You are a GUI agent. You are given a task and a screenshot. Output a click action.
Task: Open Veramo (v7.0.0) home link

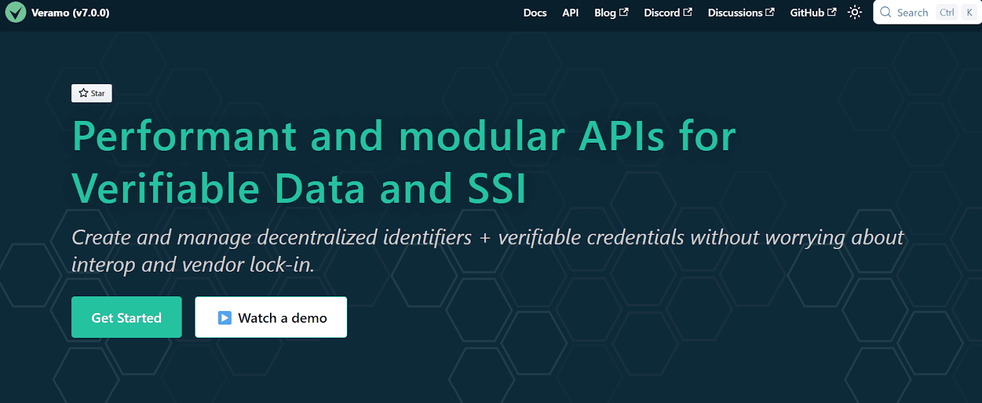[58, 12]
